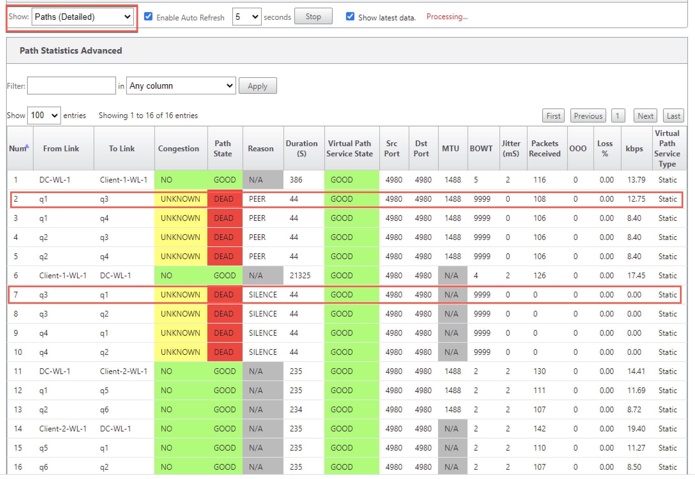The height and width of the screenshot is (479, 695).
Task: Open the refresh interval seconds dropdown
Action: coord(247,17)
